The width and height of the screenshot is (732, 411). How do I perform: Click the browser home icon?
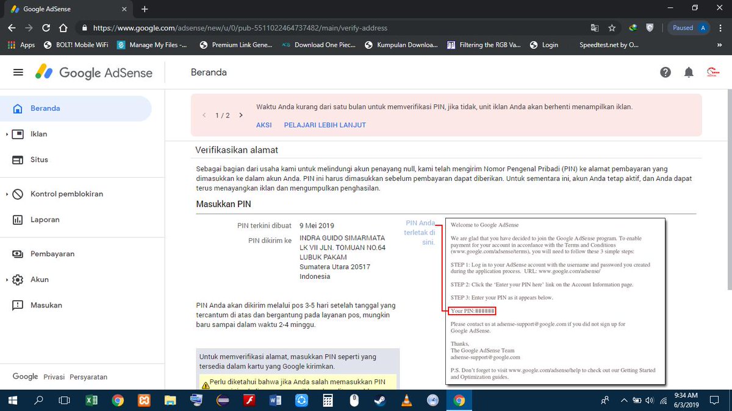tap(63, 28)
